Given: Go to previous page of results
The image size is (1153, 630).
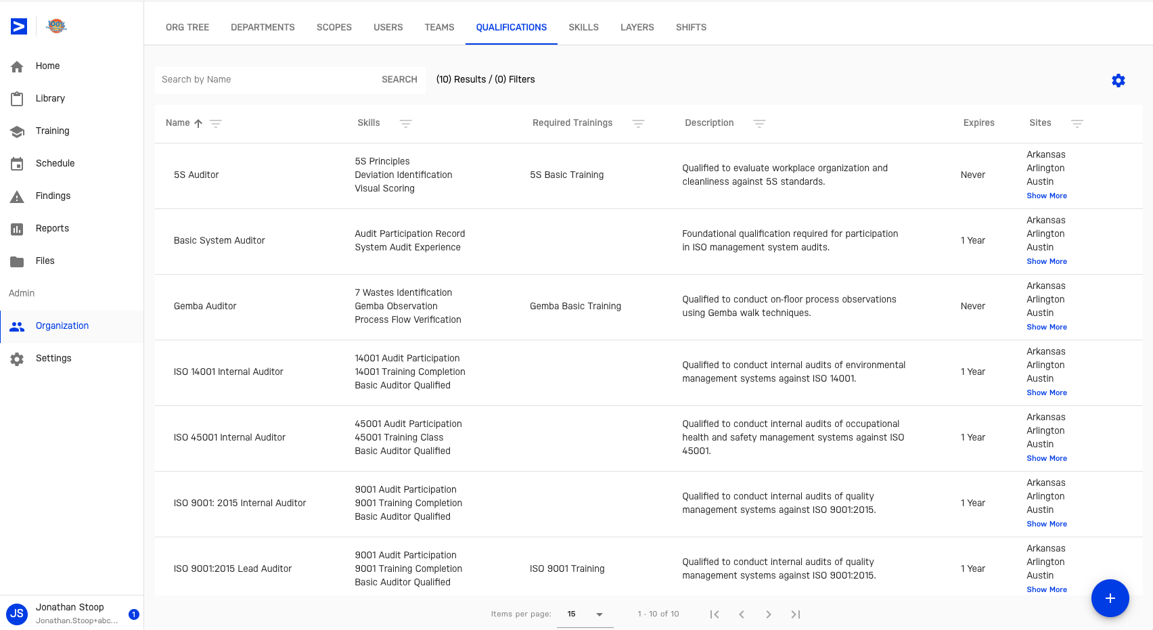Looking at the screenshot, I should tap(742, 614).
